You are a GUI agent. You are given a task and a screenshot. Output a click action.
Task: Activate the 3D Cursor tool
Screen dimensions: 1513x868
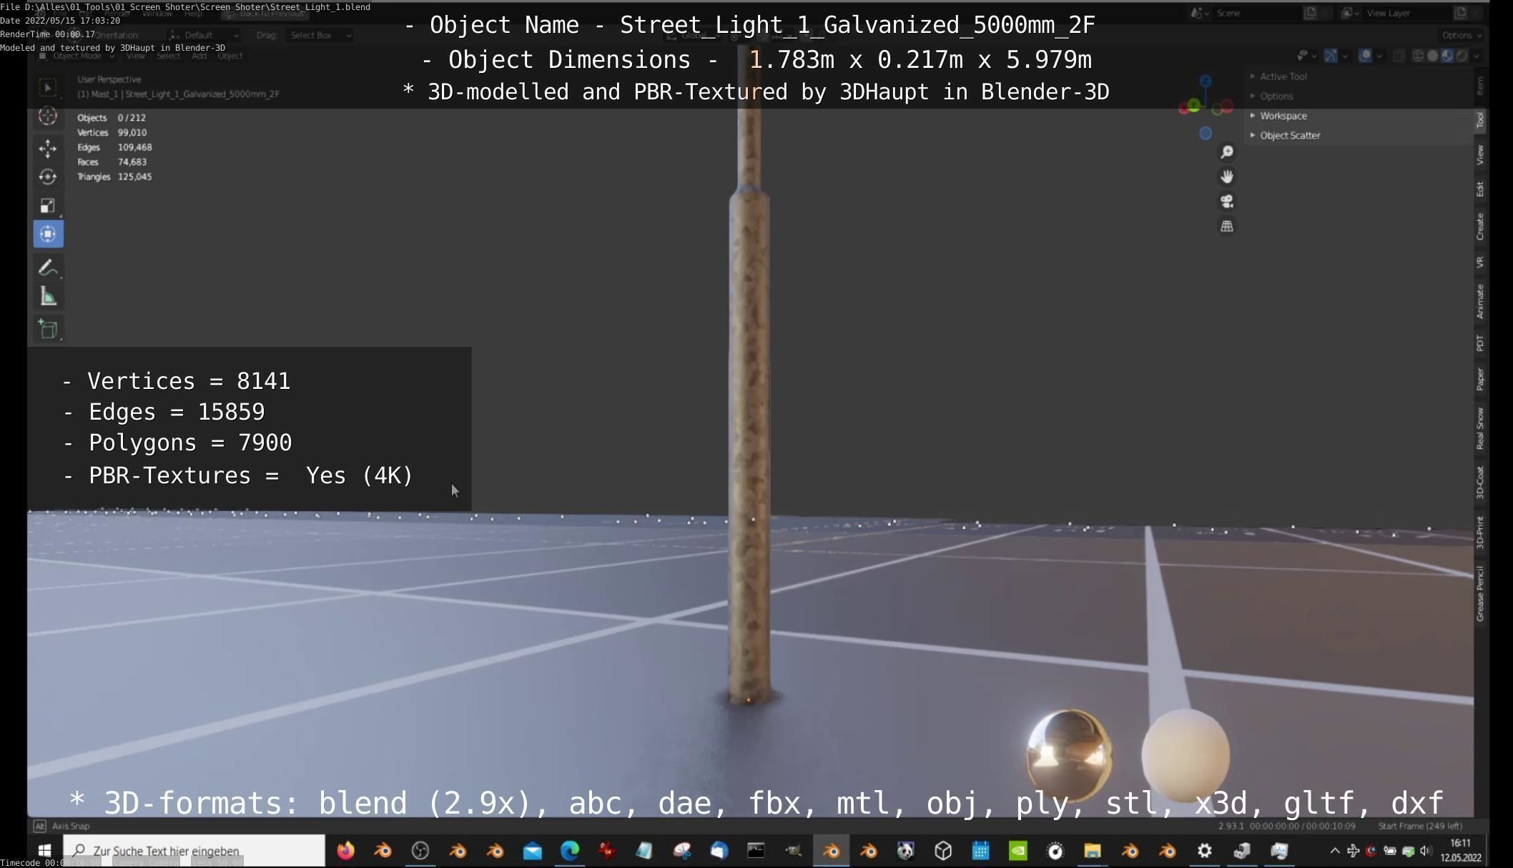click(48, 116)
